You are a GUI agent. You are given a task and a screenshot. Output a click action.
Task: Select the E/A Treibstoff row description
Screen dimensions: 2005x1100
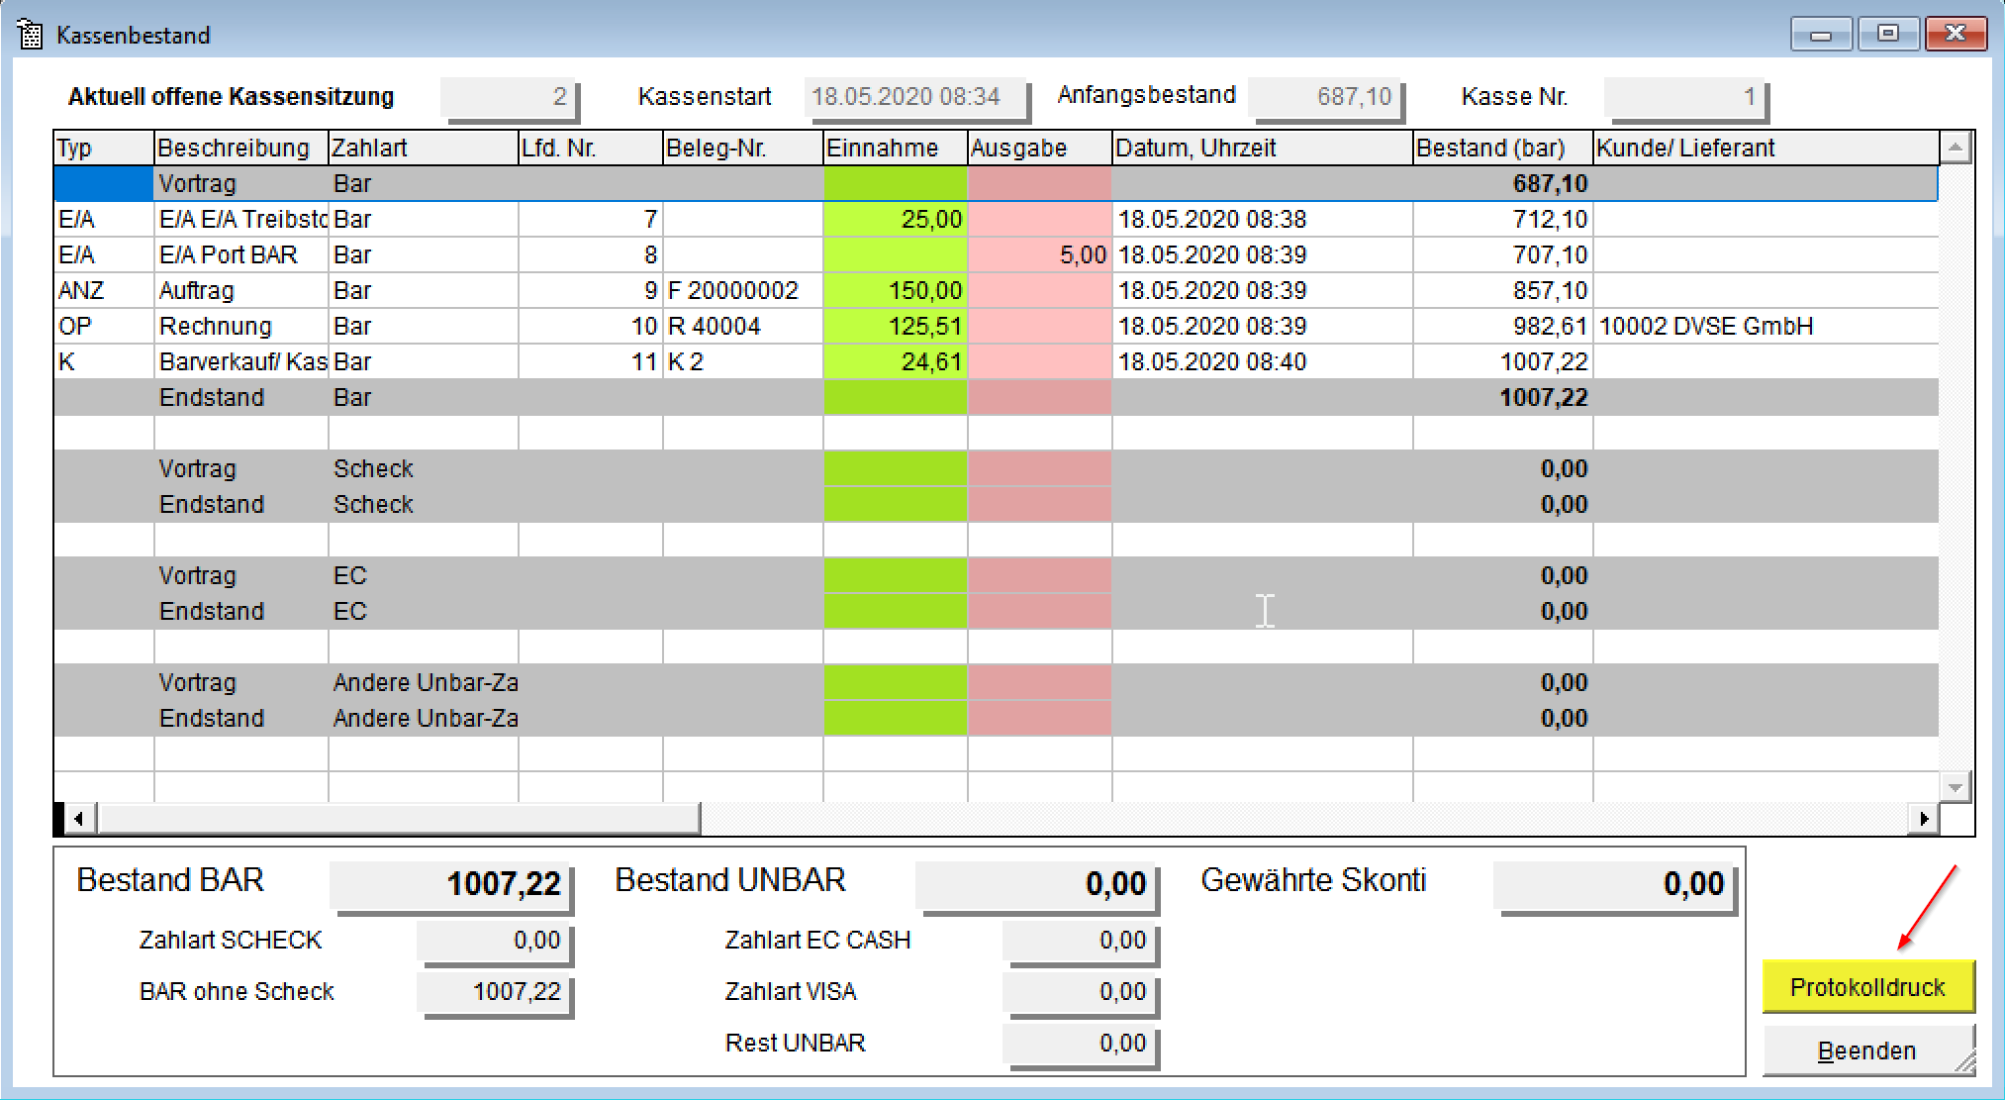pyautogui.click(x=241, y=219)
